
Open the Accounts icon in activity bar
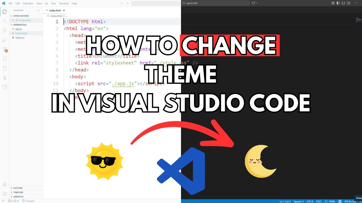[5, 185]
